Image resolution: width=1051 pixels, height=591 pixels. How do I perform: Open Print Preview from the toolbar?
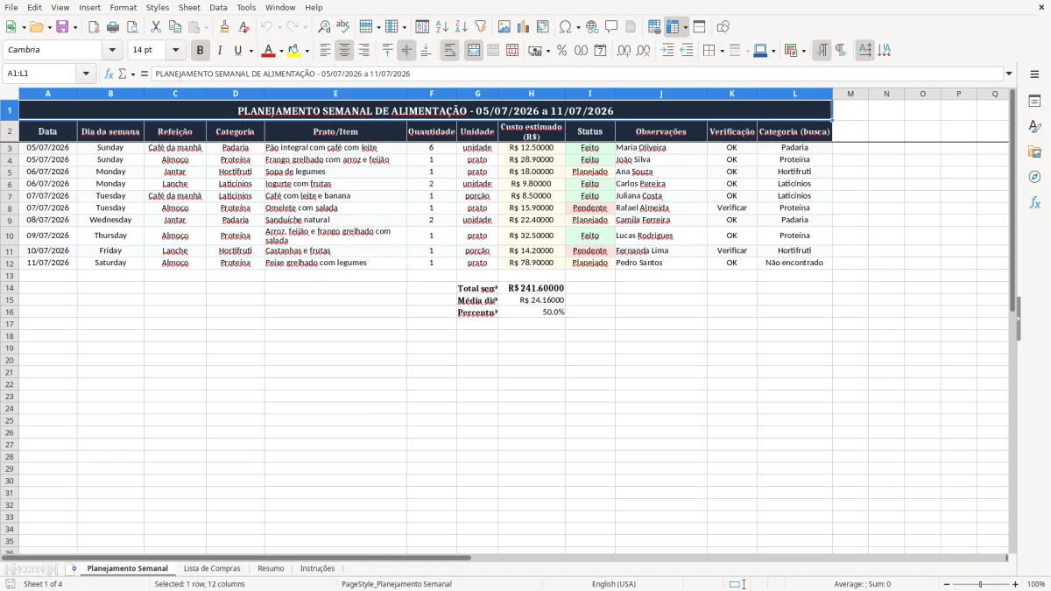point(132,27)
